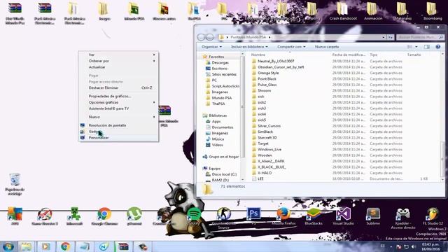Choose Ordenar por in context menu
This screenshot has width=448, height=252.
[x=118, y=61]
